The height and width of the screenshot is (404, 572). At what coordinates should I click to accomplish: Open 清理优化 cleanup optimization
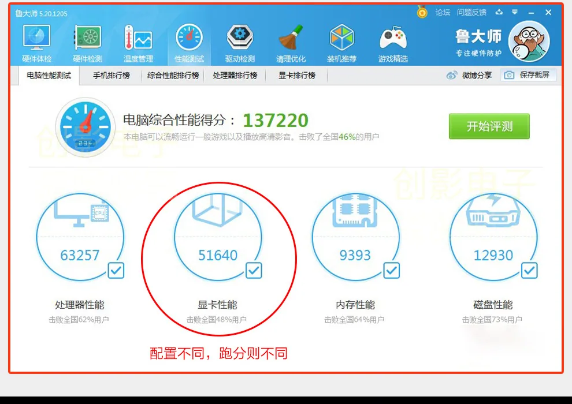tap(291, 44)
